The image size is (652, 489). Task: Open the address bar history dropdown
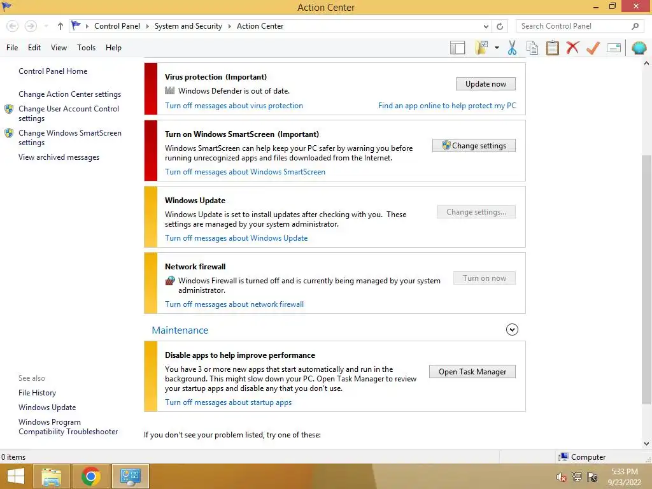click(x=486, y=26)
